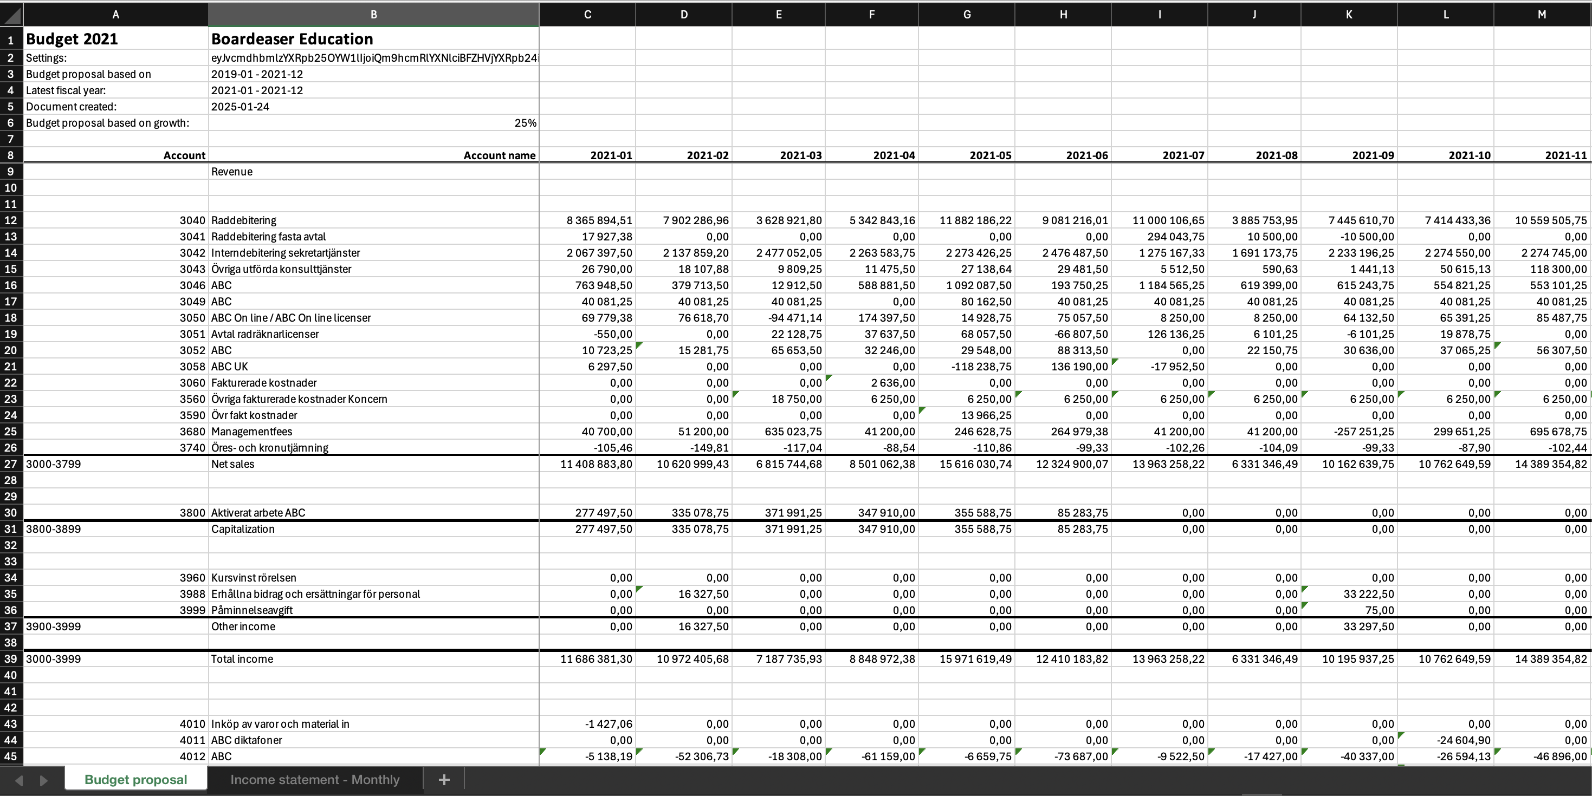Click the Total income label cell
This screenshot has height=796, width=1592.
coord(373,659)
